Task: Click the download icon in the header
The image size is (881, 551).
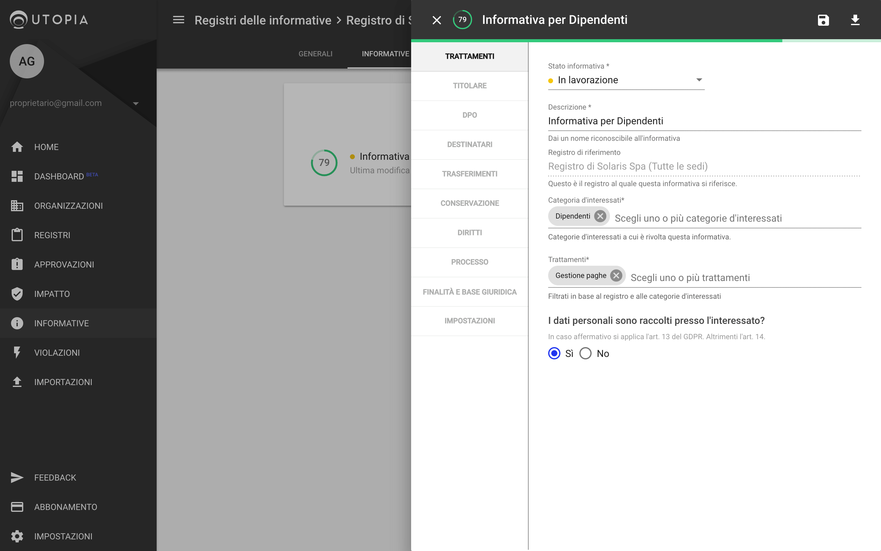Action: pyautogui.click(x=855, y=20)
